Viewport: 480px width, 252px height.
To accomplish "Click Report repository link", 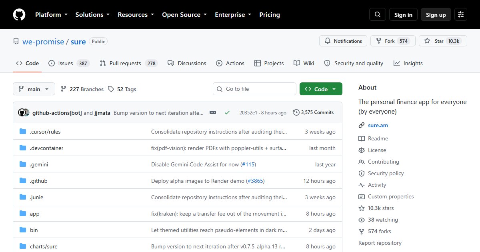I will coord(380,243).
